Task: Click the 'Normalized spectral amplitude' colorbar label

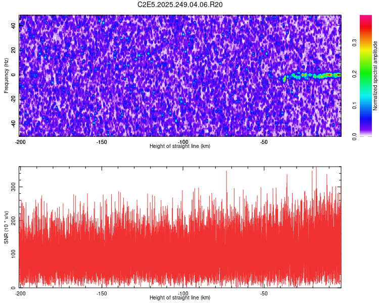Action: pyautogui.click(x=376, y=76)
